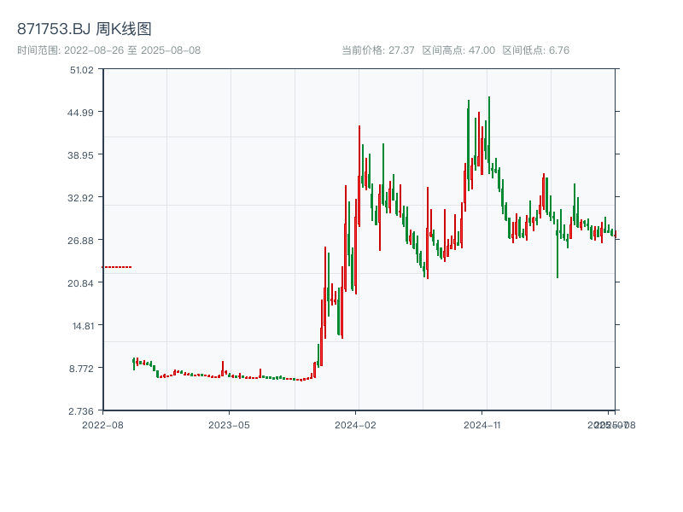Click the short dashed line segment on the left
This screenshot has height=512, width=683.
tap(116, 266)
